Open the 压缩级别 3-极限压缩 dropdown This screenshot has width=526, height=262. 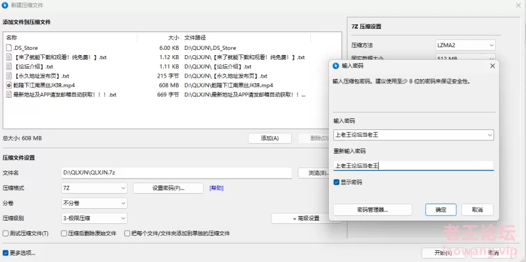pos(94,219)
